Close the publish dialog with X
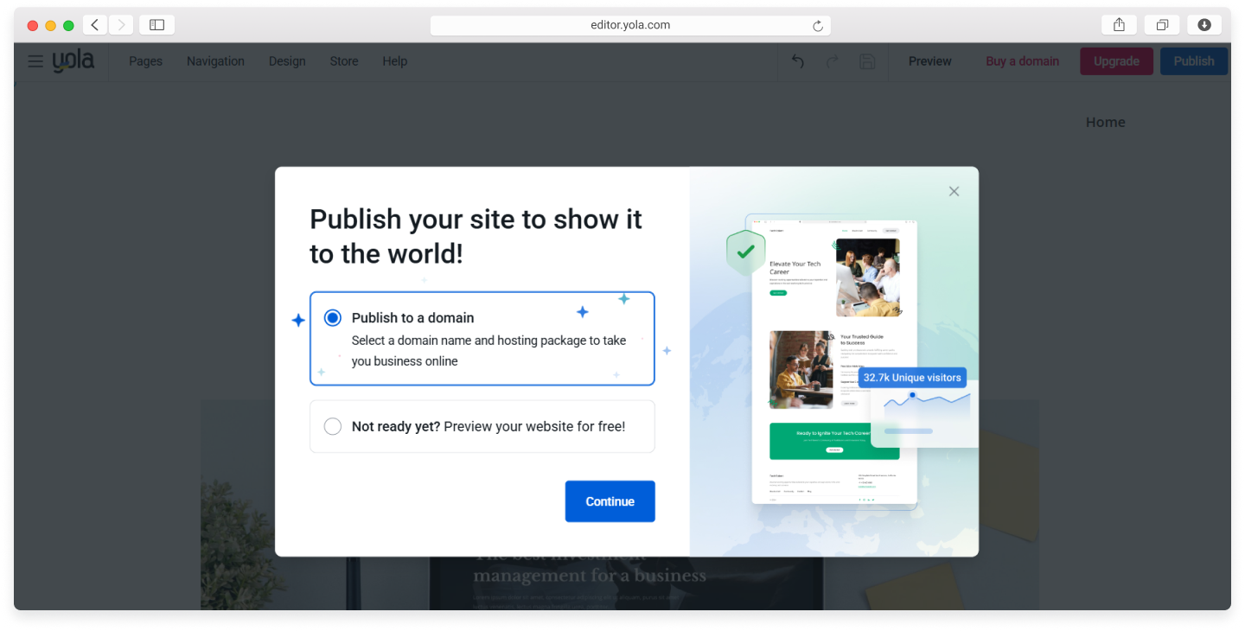1245x631 pixels. [954, 191]
